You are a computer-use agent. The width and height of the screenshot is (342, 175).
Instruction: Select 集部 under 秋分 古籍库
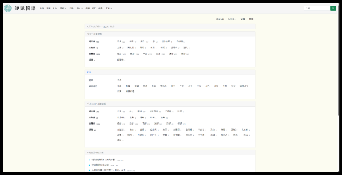(158, 54)
